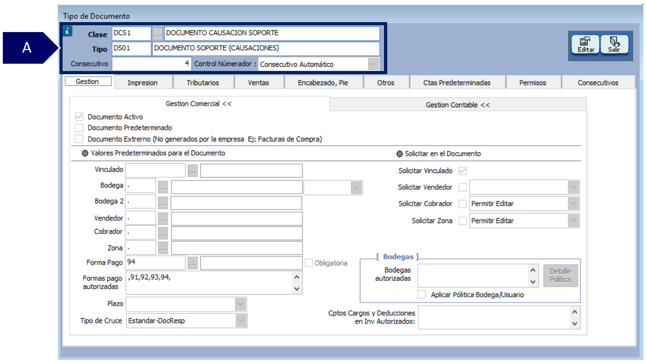646x363 pixels.
Task: Click the Bodega 2 code field
Action: coord(141,203)
